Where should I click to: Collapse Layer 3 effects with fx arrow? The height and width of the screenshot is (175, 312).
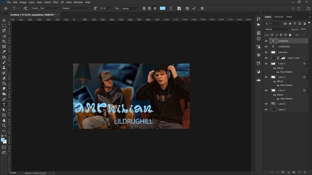[308, 90]
